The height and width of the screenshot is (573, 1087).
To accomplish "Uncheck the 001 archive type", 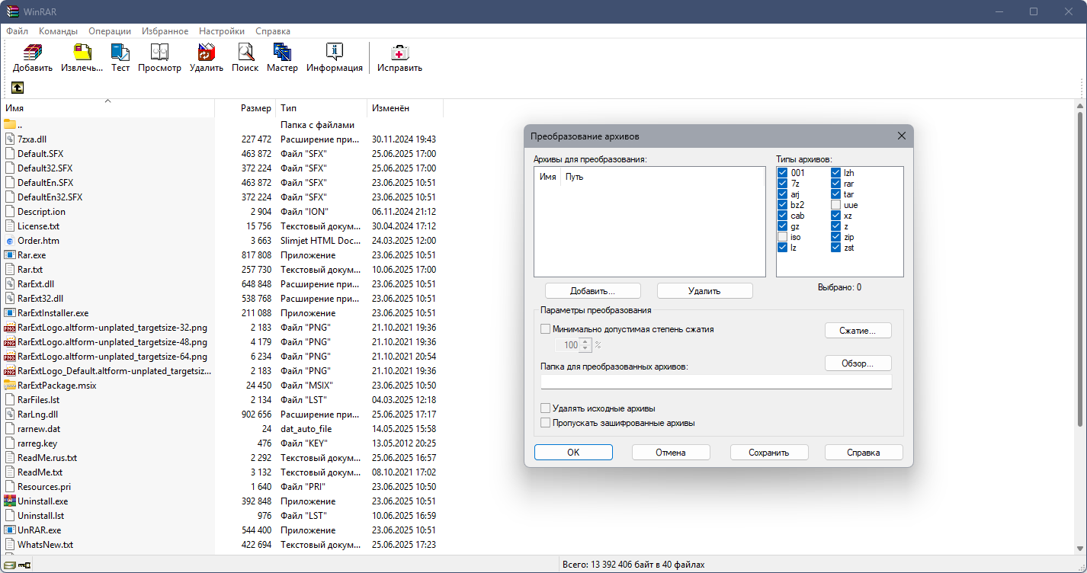I will coord(783,173).
